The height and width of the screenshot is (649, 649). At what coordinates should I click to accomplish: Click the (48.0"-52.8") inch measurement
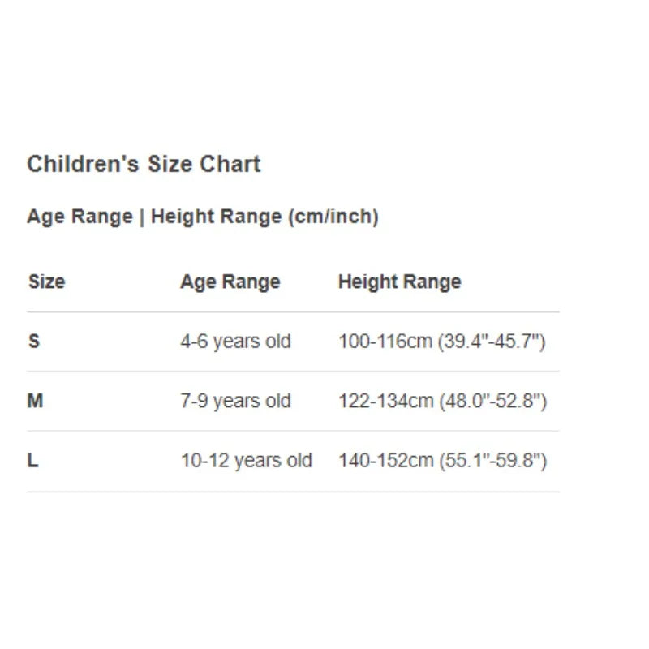coord(492,401)
